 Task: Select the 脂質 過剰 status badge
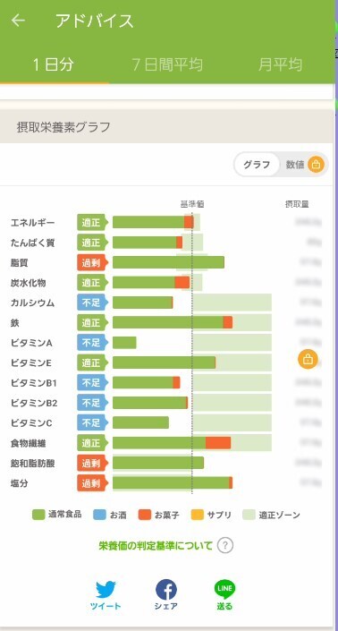(92, 262)
